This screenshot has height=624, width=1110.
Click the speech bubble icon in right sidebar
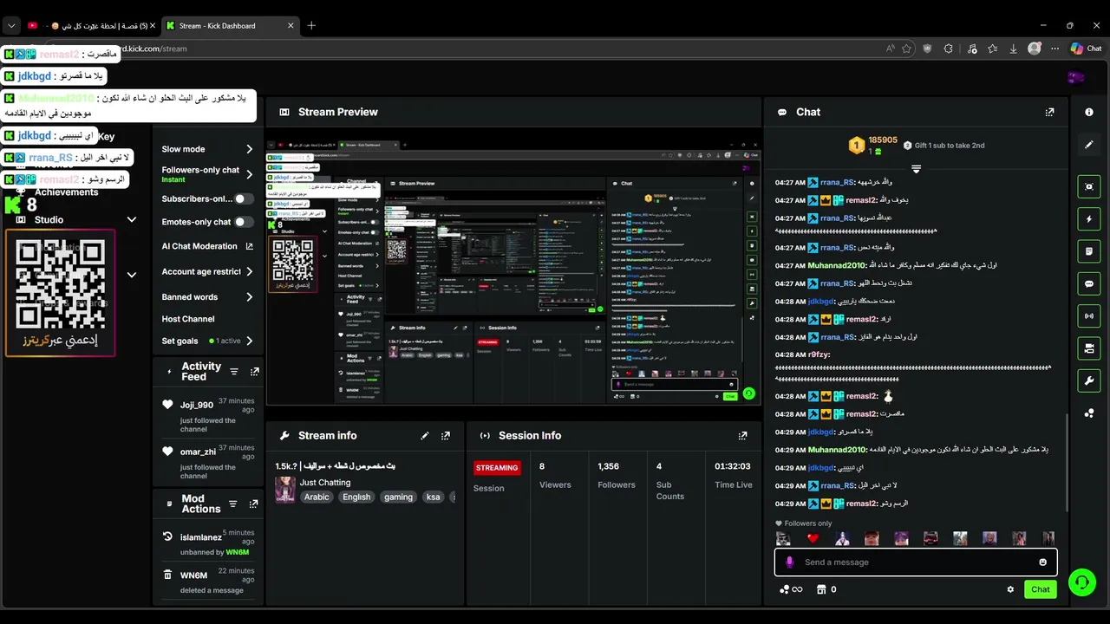click(1089, 284)
